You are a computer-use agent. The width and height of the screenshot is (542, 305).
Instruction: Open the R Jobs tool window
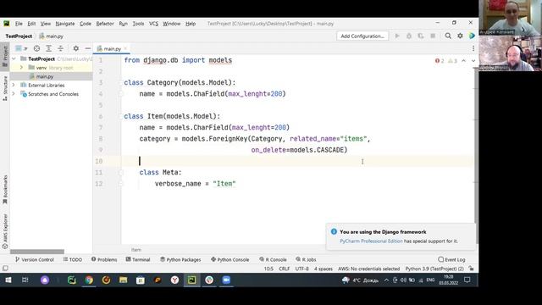pyautogui.click(x=306, y=259)
